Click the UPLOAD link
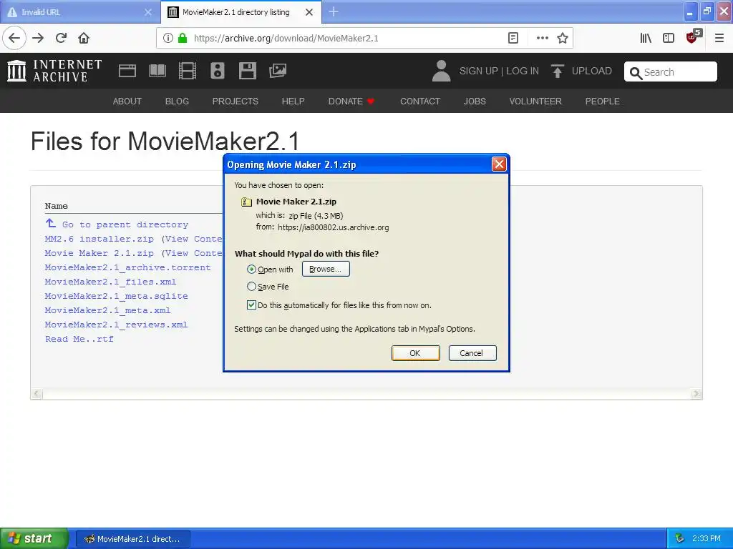The image size is (733, 549). pos(592,71)
